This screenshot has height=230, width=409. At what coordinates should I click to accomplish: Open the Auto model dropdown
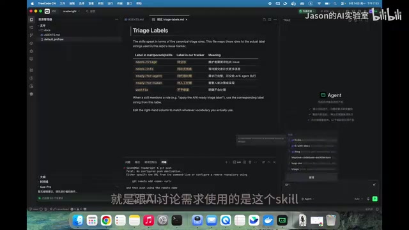point(358,199)
